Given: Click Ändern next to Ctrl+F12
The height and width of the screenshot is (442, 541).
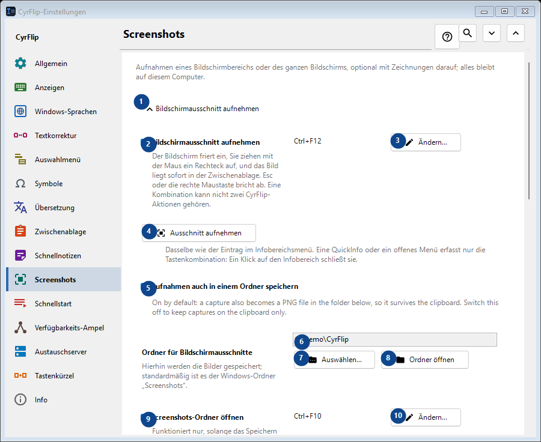Looking at the screenshot, I should [x=426, y=142].
